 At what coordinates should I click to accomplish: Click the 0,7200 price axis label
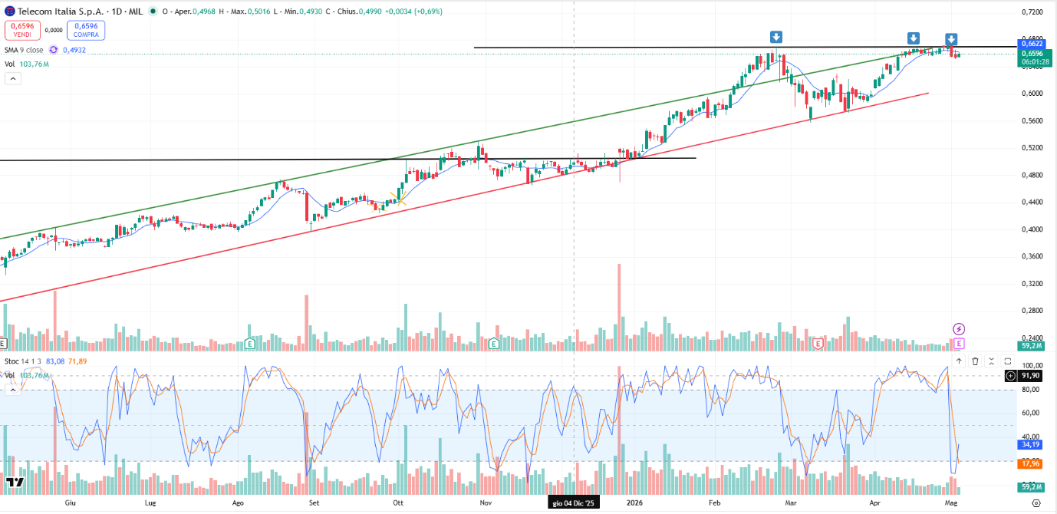1032,12
